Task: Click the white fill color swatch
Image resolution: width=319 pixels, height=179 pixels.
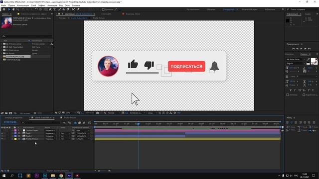Action: point(313,60)
